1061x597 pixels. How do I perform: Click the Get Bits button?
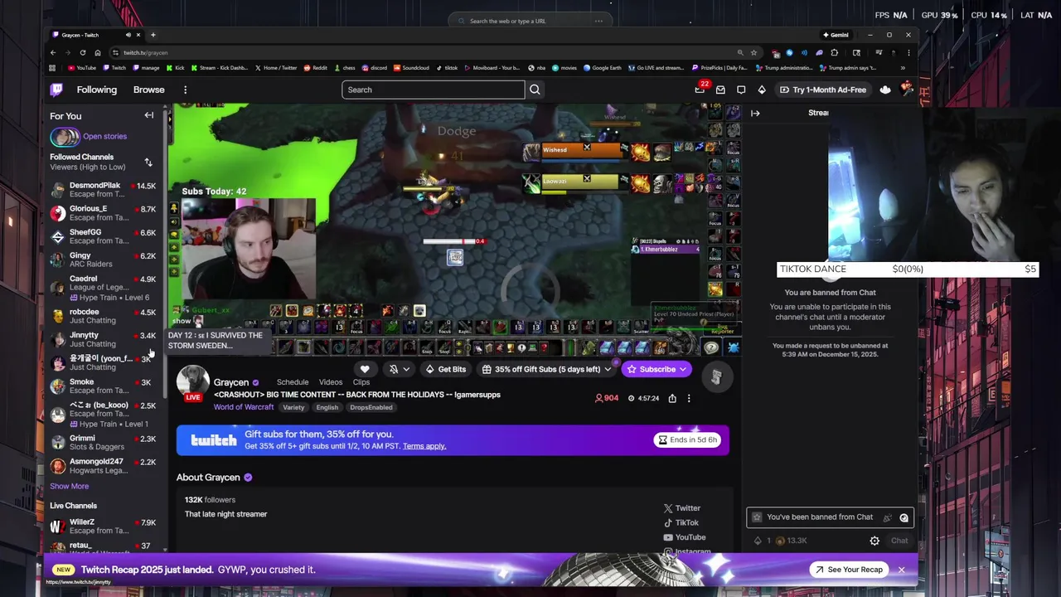coord(446,369)
